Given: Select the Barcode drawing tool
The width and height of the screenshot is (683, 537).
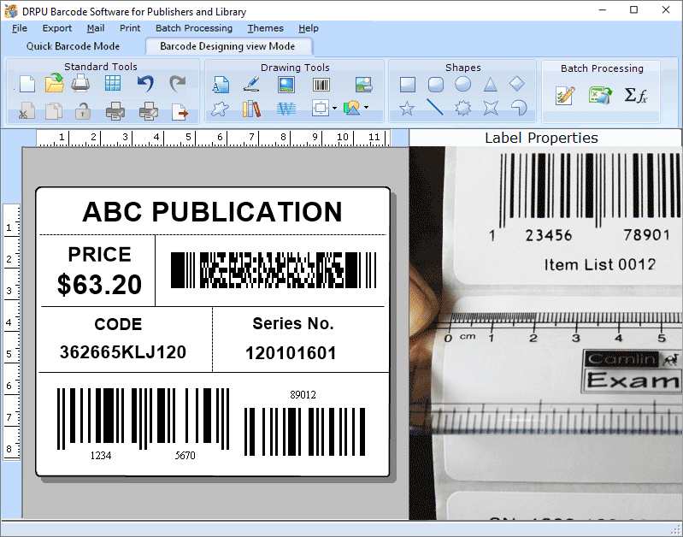Looking at the screenshot, I should click(x=321, y=85).
